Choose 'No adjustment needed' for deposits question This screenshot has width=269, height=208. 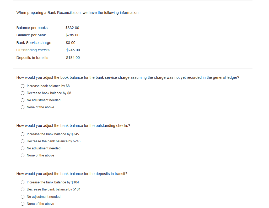[x=23, y=196]
